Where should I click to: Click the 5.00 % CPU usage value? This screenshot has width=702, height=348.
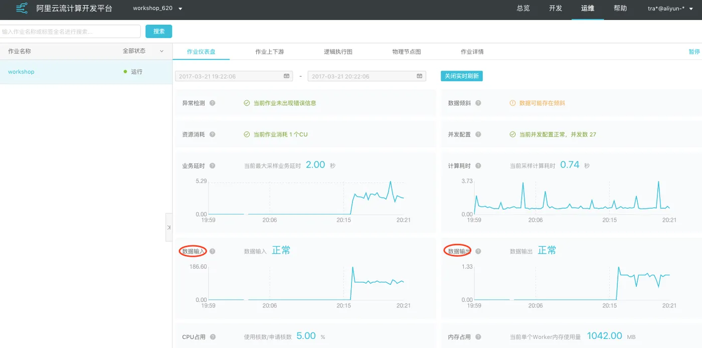(x=311, y=336)
